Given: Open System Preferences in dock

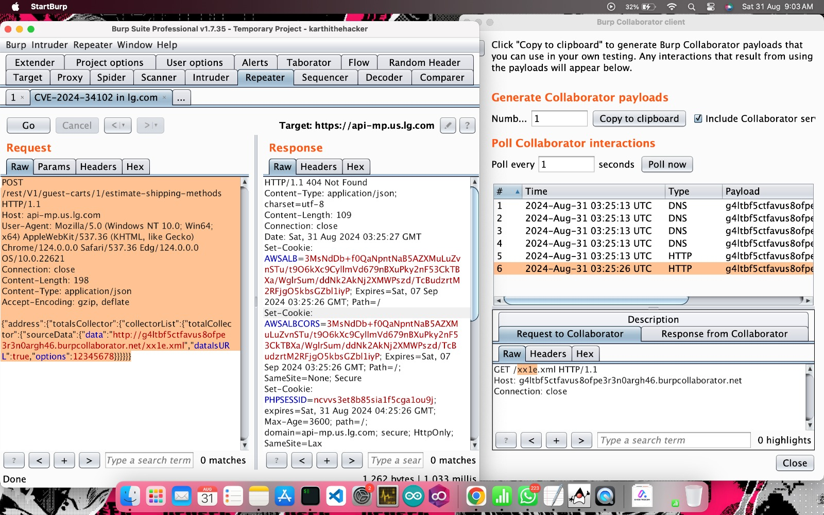Looking at the screenshot, I should pyautogui.click(x=362, y=496).
